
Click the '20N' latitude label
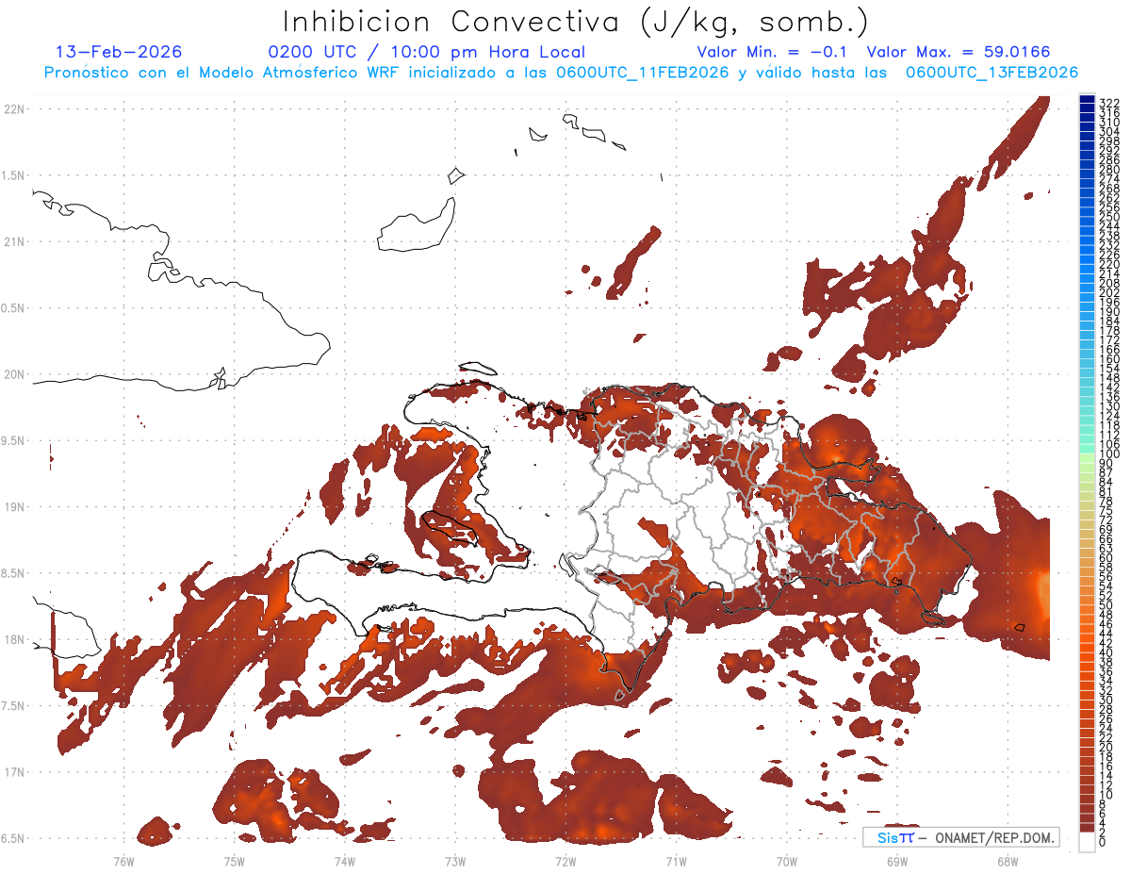(x=14, y=374)
